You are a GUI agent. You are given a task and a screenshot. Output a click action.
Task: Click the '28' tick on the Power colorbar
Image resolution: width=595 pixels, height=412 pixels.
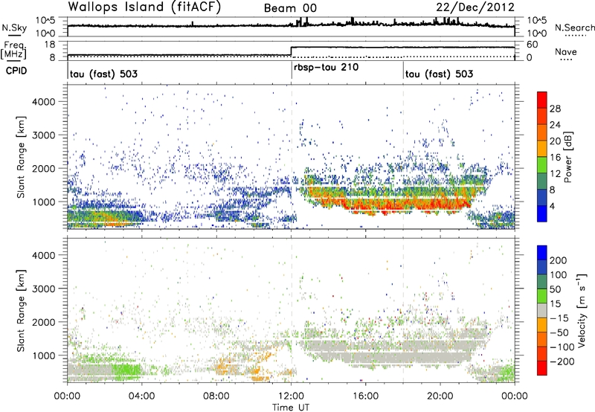tap(555, 109)
